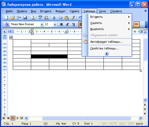Click the Paste clipboard icon

pyautogui.click(x=67, y=18)
